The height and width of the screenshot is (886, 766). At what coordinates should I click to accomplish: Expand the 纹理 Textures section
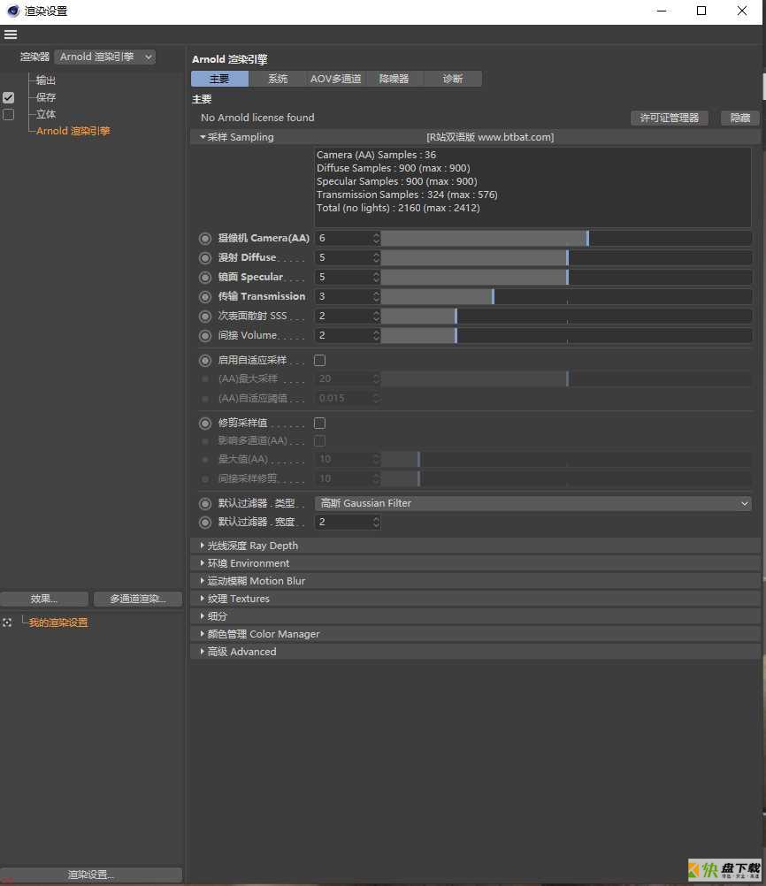475,599
